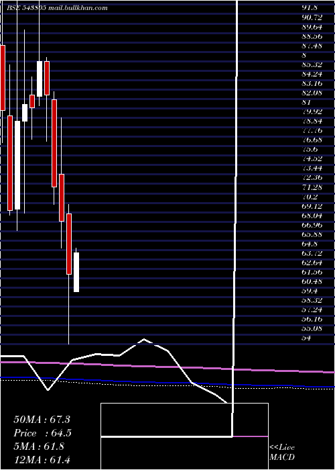Click the 64.8 price axis label
The image size is (335, 470).
(x=310, y=243)
